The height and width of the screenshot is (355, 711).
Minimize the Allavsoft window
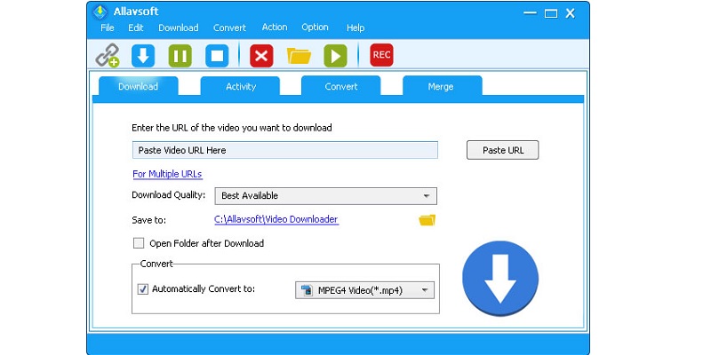530,13
